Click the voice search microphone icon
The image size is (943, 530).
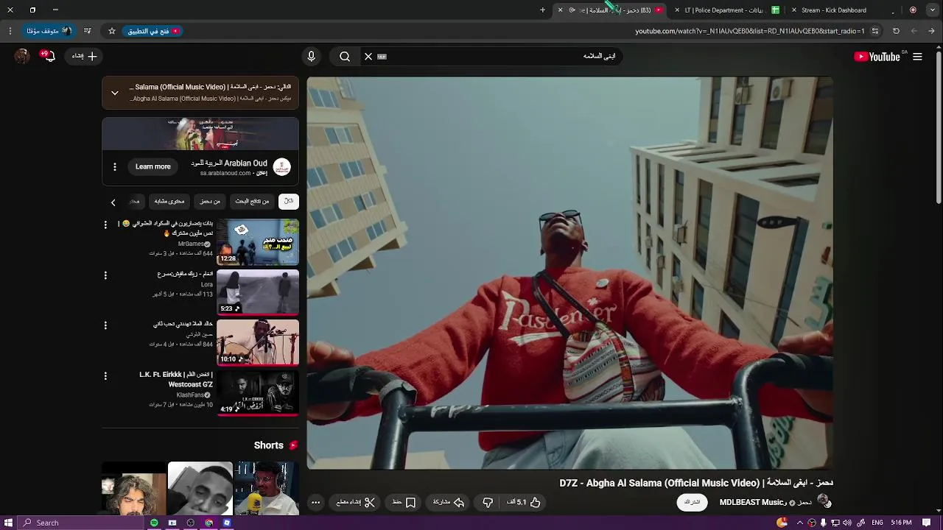pos(311,57)
